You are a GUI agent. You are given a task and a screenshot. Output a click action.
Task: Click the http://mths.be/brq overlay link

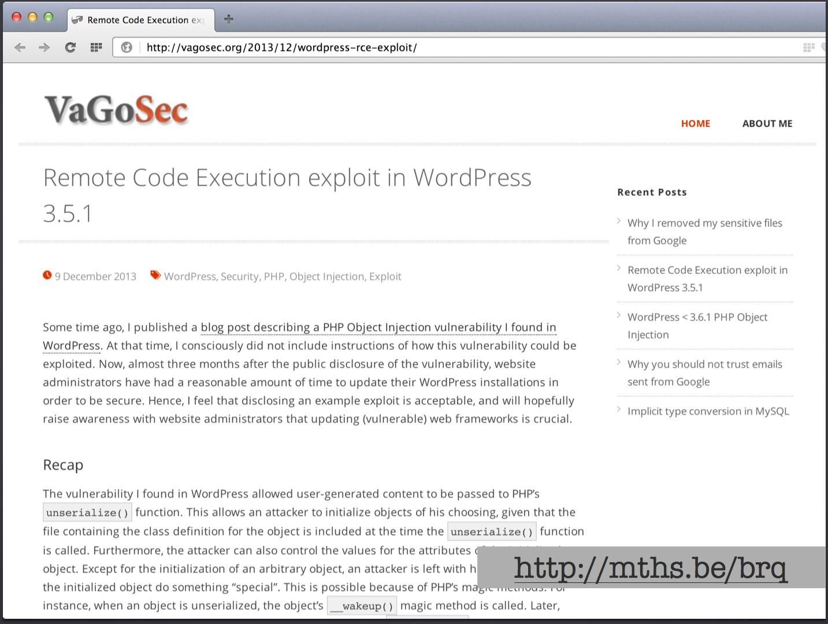coord(650,567)
